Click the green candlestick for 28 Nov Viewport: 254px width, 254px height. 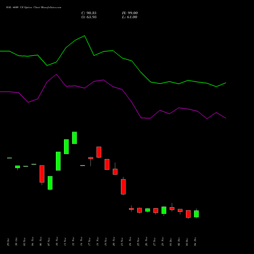click(164, 210)
